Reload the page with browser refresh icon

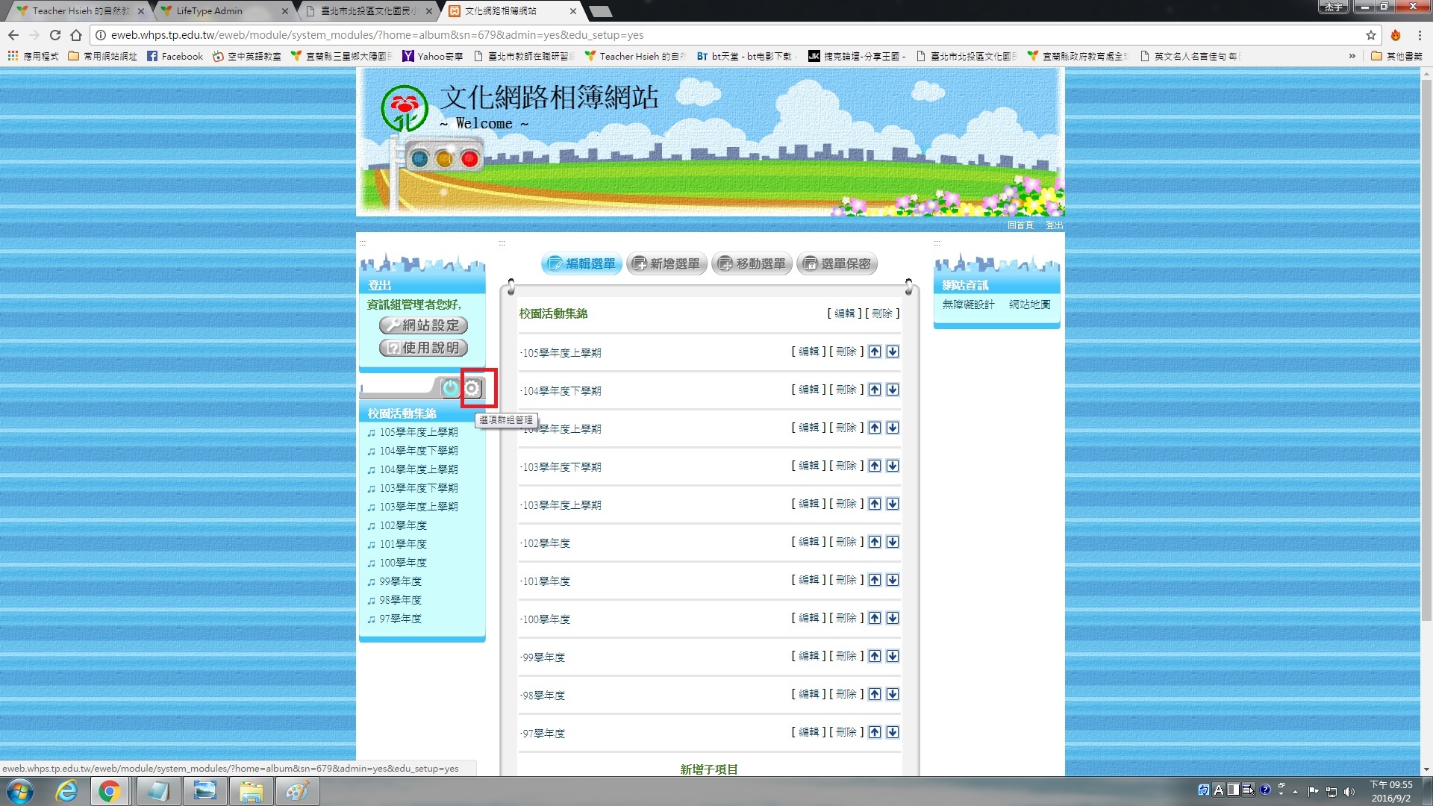pos(54,35)
